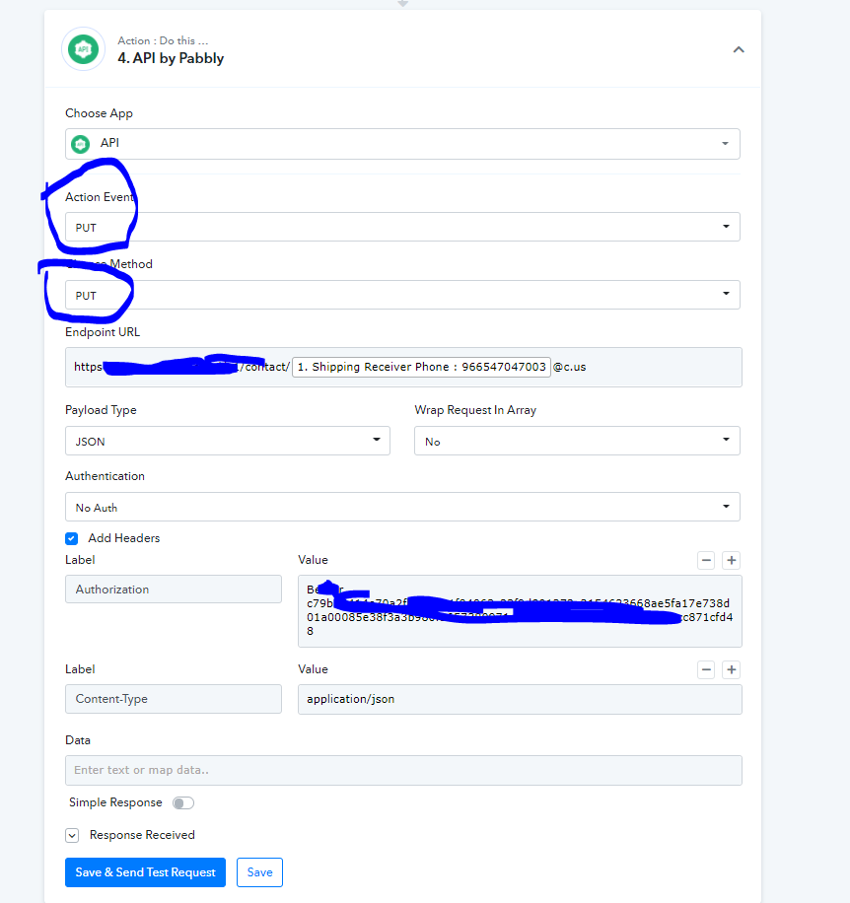Click the green API by Pabbly icon
The image size is (850, 903).
(84, 49)
